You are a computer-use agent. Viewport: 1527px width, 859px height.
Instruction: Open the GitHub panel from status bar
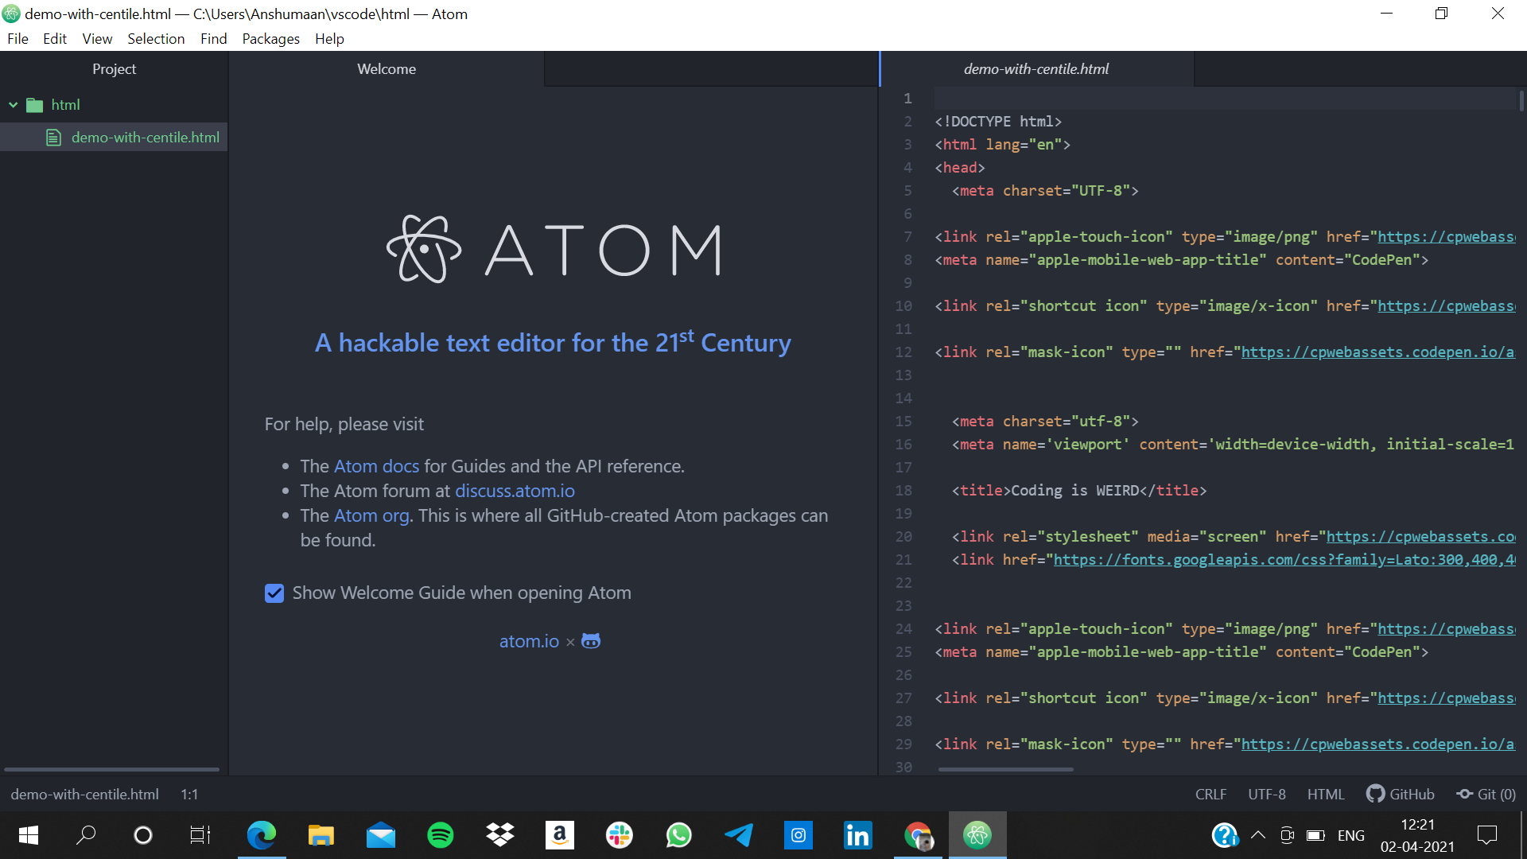[1401, 794]
